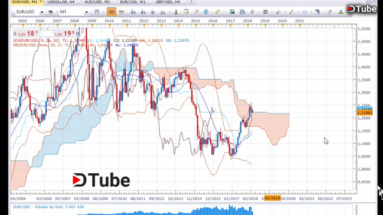This screenshot has height=215, width=383.
Task: Click the EUR/USD - Volume du tick label
Action: (x=48, y=207)
